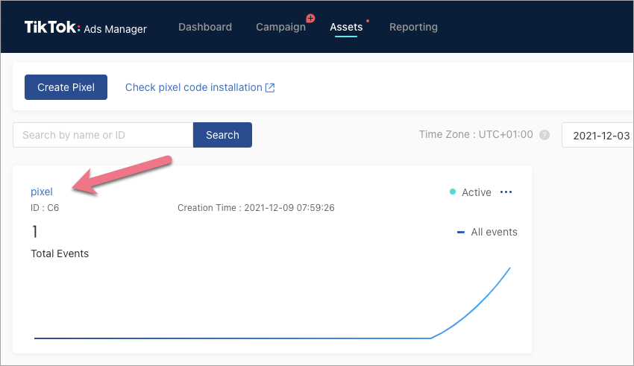Image resolution: width=634 pixels, height=366 pixels.
Task: Open the 2021-12-03 date range picker
Action: [597, 135]
